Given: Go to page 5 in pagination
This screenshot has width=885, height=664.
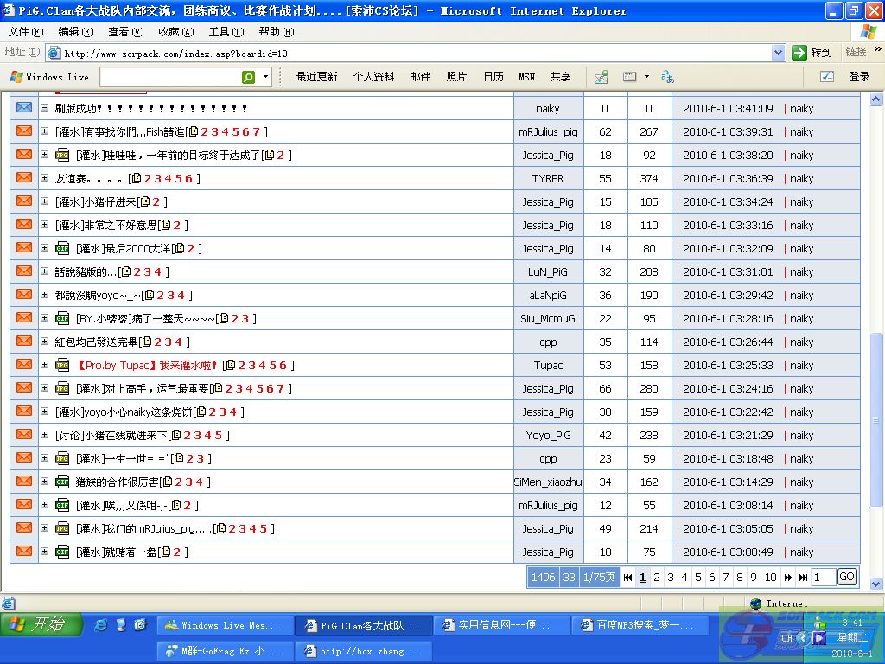Looking at the screenshot, I should (698, 578).
